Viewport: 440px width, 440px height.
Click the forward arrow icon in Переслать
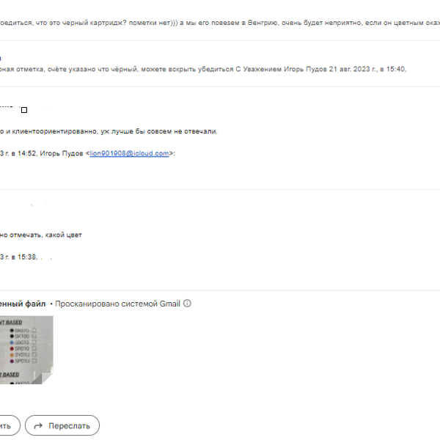38,426
